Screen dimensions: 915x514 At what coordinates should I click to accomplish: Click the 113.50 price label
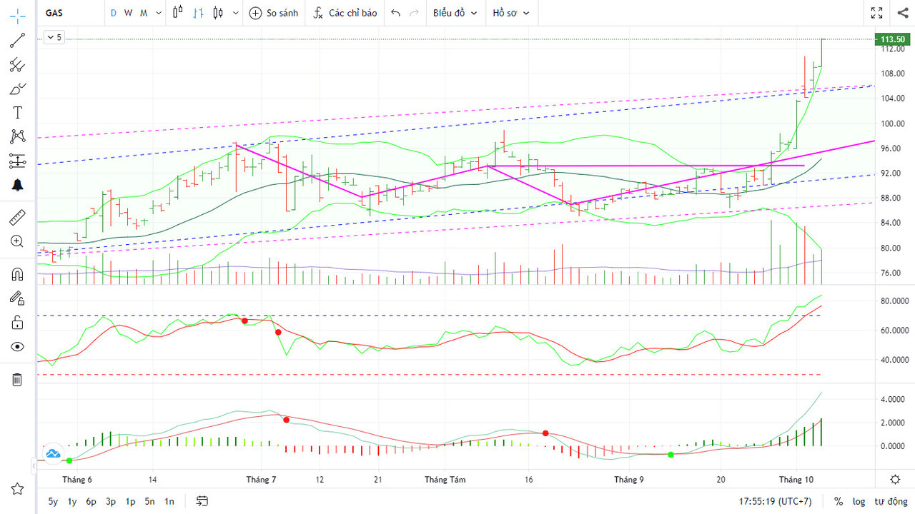[x=893, y=39]
